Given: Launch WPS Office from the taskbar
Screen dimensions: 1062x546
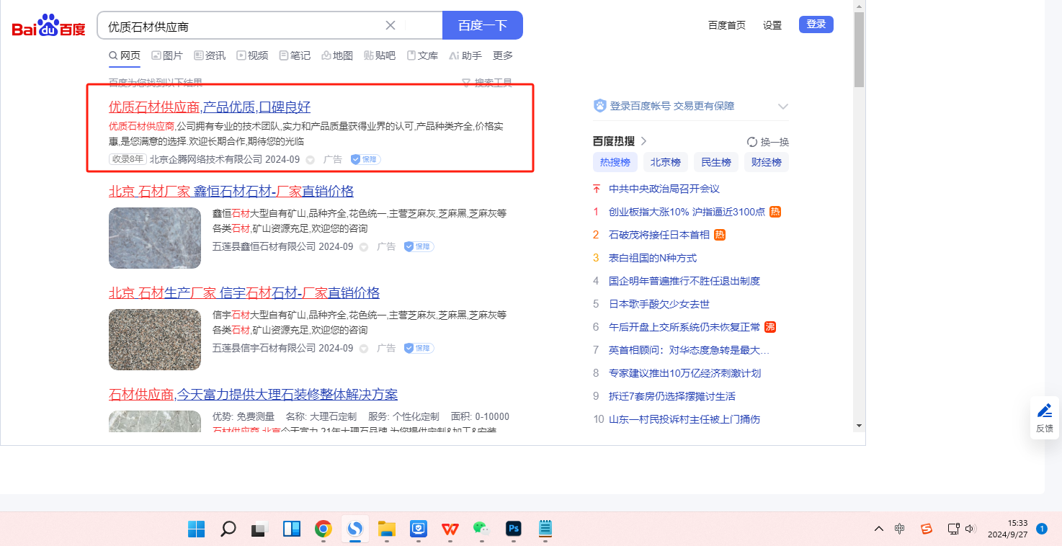Looking at the screenshot, I should point(450,529).
